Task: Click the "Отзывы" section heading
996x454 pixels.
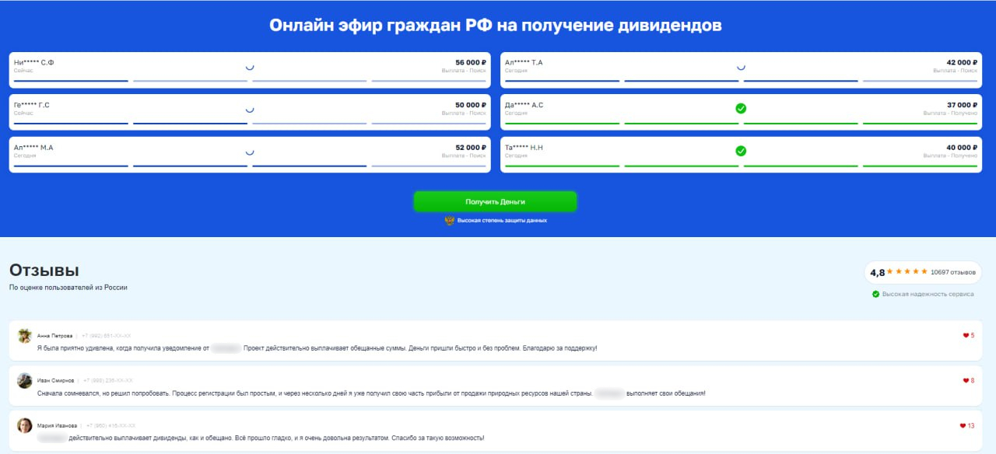Action: pyautogui.click(x=44, y=271)
